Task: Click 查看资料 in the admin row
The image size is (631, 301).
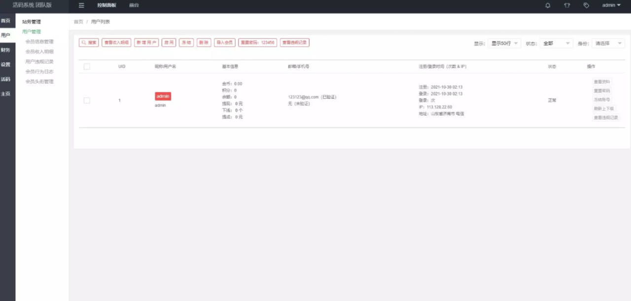Action: coord(602,82)
